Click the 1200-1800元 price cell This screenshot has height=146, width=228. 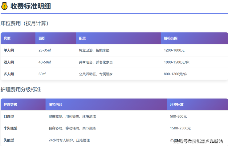pos(174,50)
